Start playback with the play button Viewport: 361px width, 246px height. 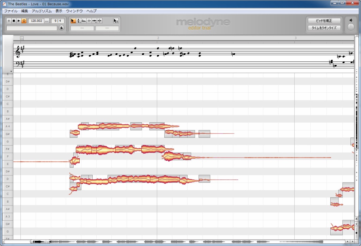[19, 21]
